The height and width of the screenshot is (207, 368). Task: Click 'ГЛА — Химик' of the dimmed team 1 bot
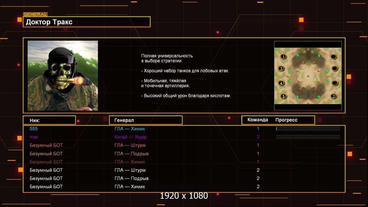click(129, 162)
